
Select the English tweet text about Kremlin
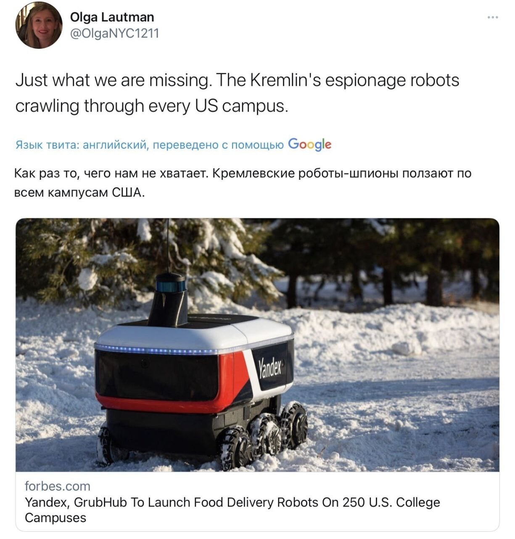pyautogui.click(x=237, y=93)
